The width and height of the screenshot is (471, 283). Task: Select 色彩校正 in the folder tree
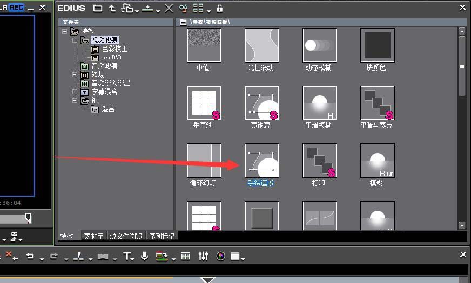(115, 49)
